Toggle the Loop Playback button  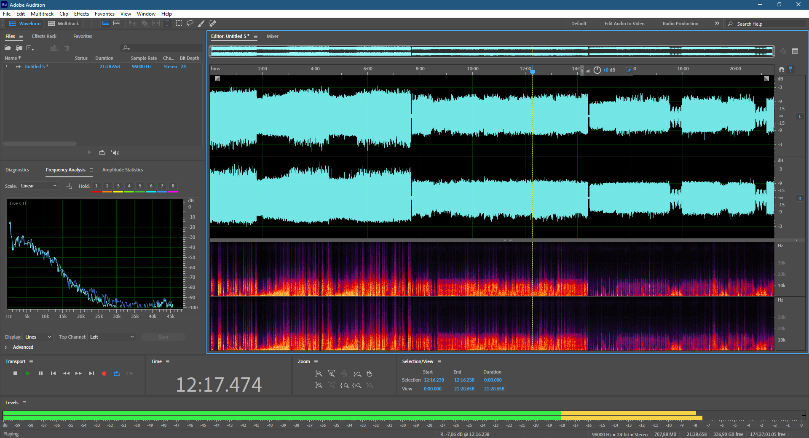(x=117, y=374)
